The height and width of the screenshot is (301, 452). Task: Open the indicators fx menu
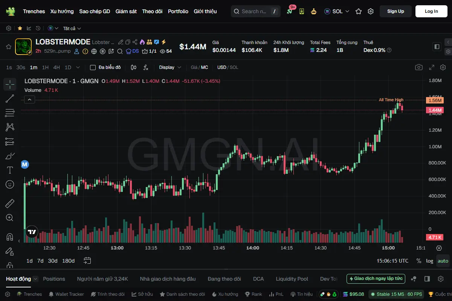tap(146, 67)
